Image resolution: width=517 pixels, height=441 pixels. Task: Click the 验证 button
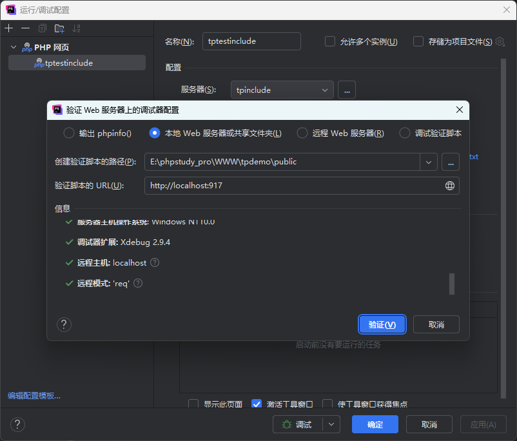(x=382, y=324)
